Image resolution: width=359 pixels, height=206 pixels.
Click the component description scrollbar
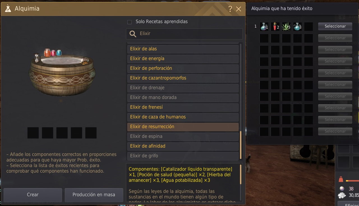click(240, 174)
